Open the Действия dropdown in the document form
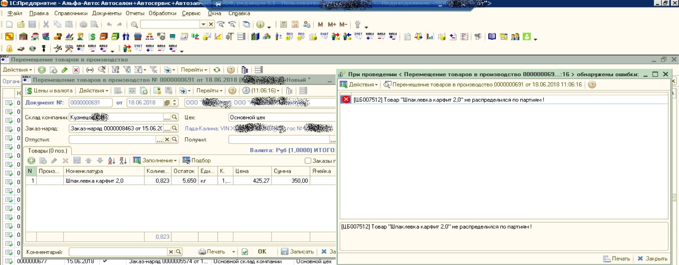Image resolution: width=679 pixels, height=265 pixels. pyautogui.click(x=94, y=90)
